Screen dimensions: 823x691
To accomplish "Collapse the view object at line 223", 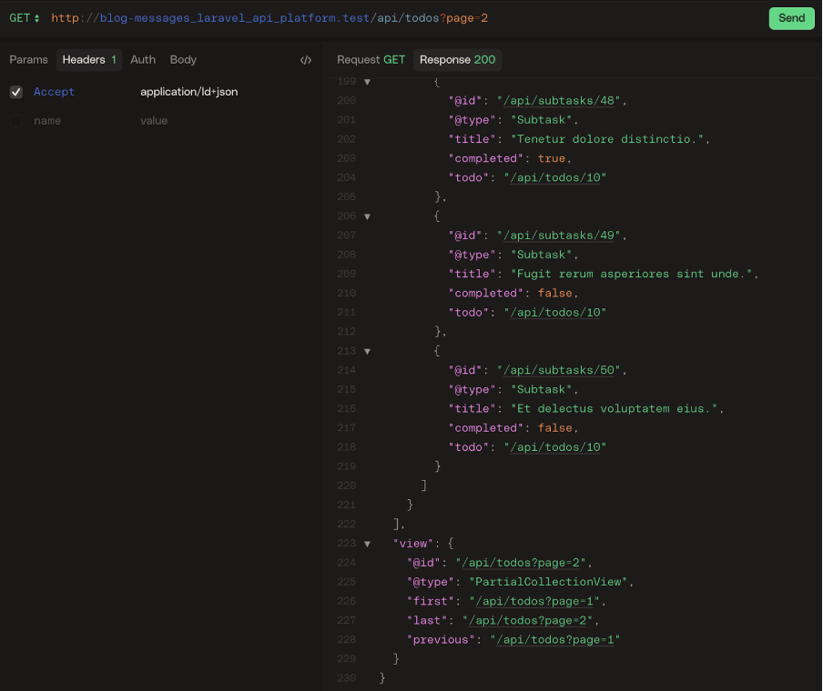I will (368, 544).
